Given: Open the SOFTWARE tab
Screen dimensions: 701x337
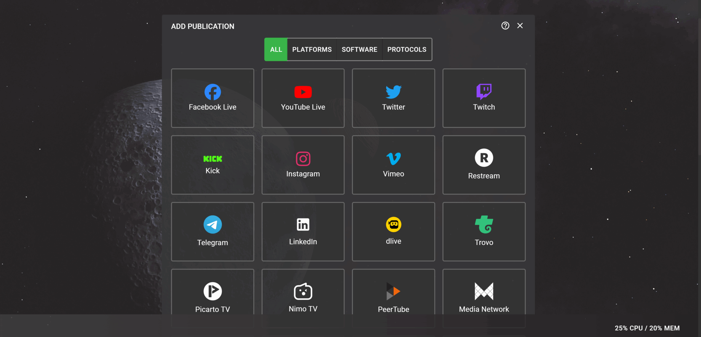Looking at the screenshot, I should pyautogui.click(x=359, y=49).
